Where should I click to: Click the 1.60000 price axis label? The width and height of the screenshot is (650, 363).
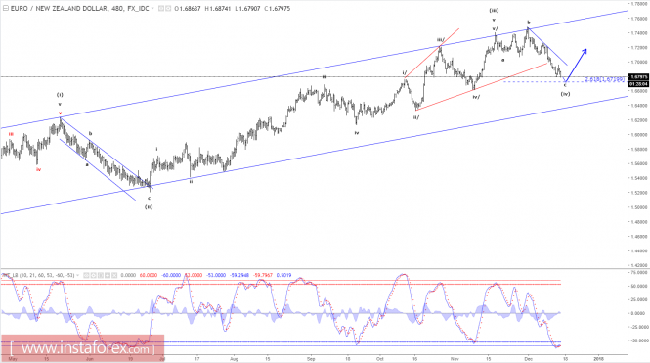[x=639, y=135]
